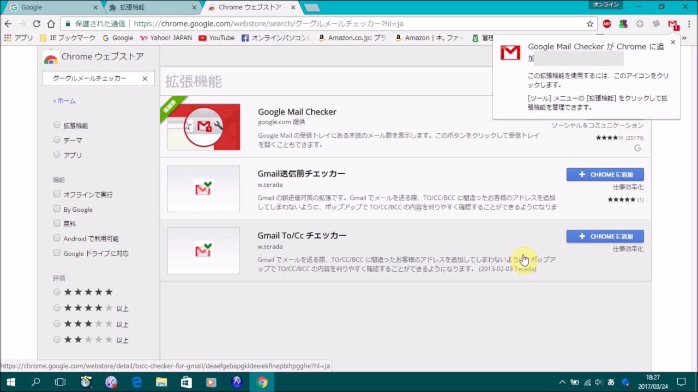Close the 拡張機能 tab
Screen dimensions: 698x392
195,8
